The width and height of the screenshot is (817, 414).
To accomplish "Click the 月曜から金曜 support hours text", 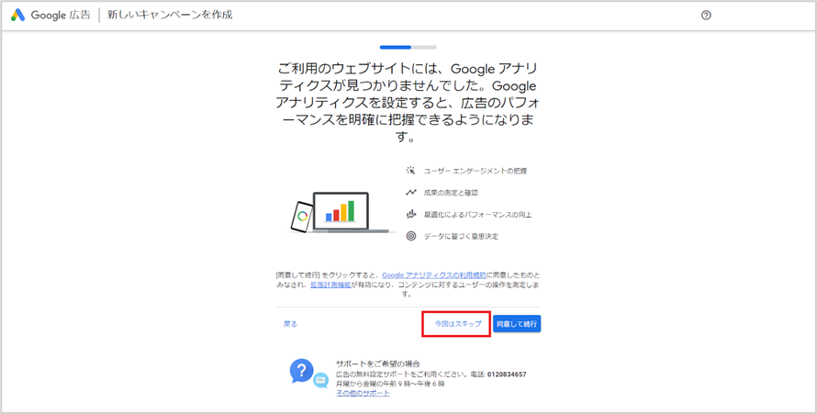I will coord(390,384).
